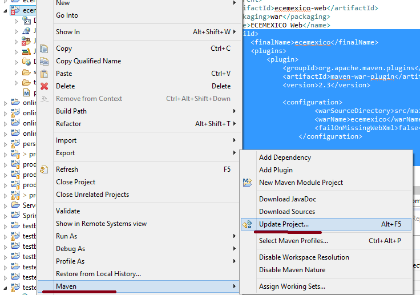Choose Show in Remote Systems view
The width and height of the screenshot is (420, 295).
click(x=101, y=224)
